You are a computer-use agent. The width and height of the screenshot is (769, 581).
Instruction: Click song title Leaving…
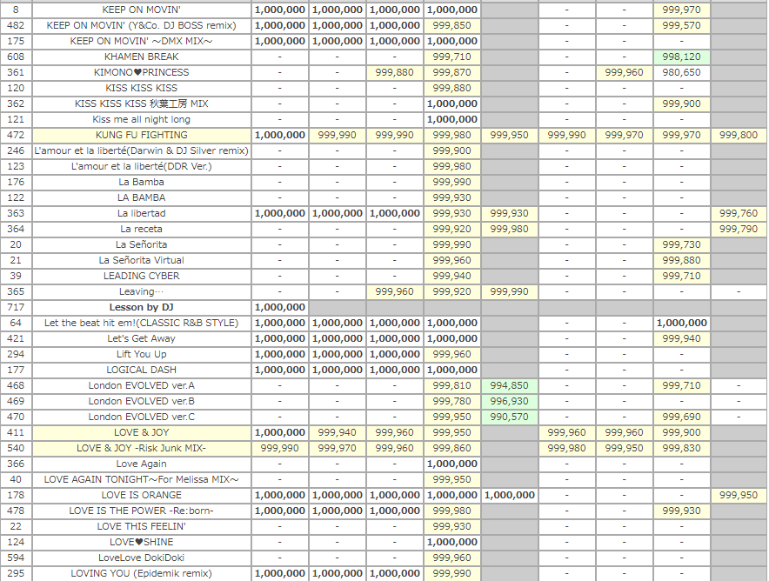(141, 291)
